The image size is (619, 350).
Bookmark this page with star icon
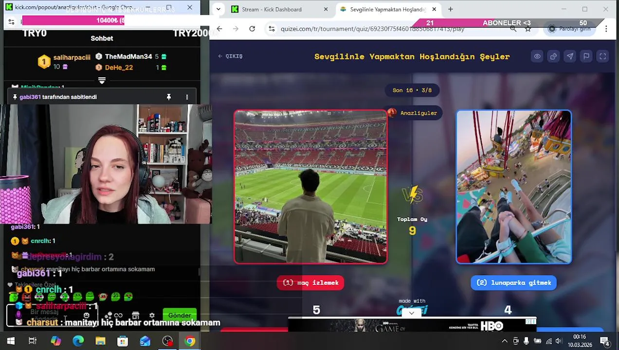tap(528, 29)
